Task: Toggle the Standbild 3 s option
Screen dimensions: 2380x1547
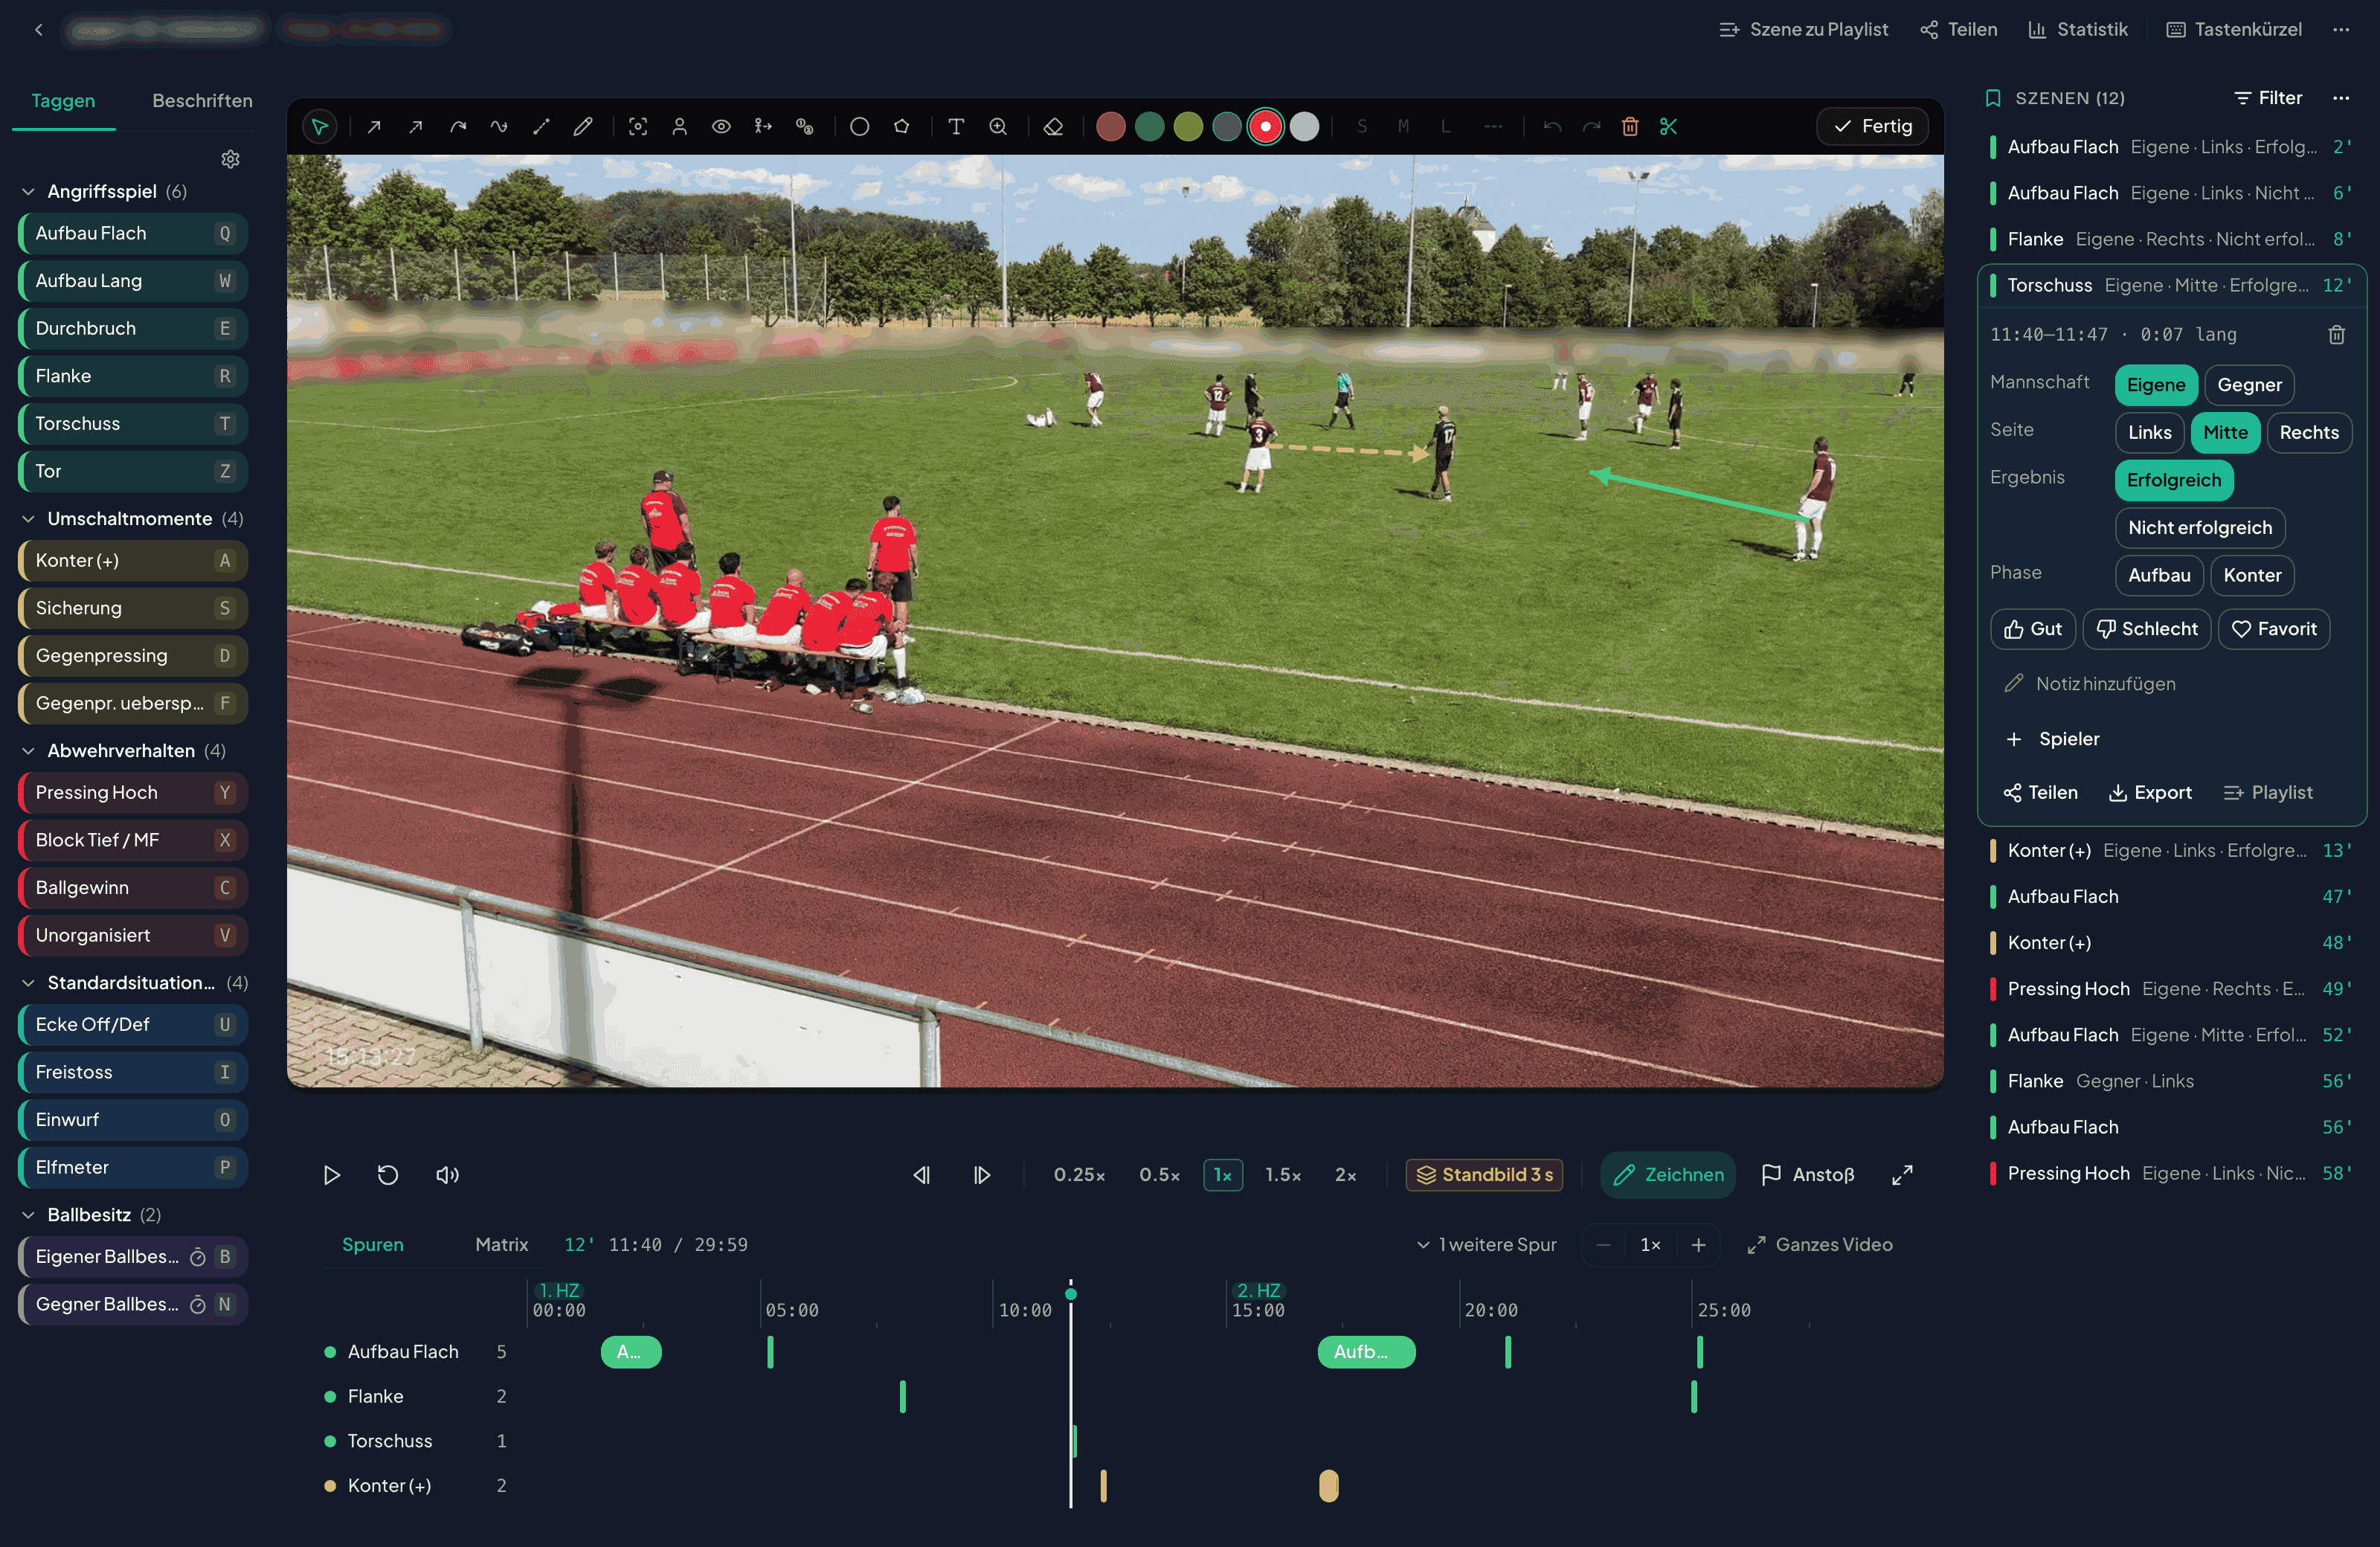Action: (1484, 1175)
